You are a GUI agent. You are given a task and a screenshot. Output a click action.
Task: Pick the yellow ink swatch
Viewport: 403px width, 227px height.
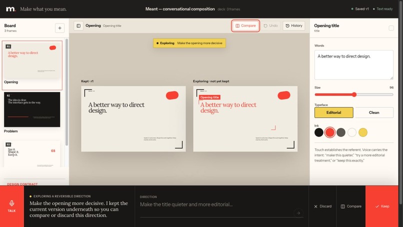[363, 132]
